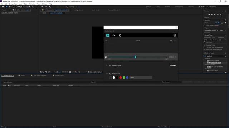Select the Eraser tool

coord(42,7)
